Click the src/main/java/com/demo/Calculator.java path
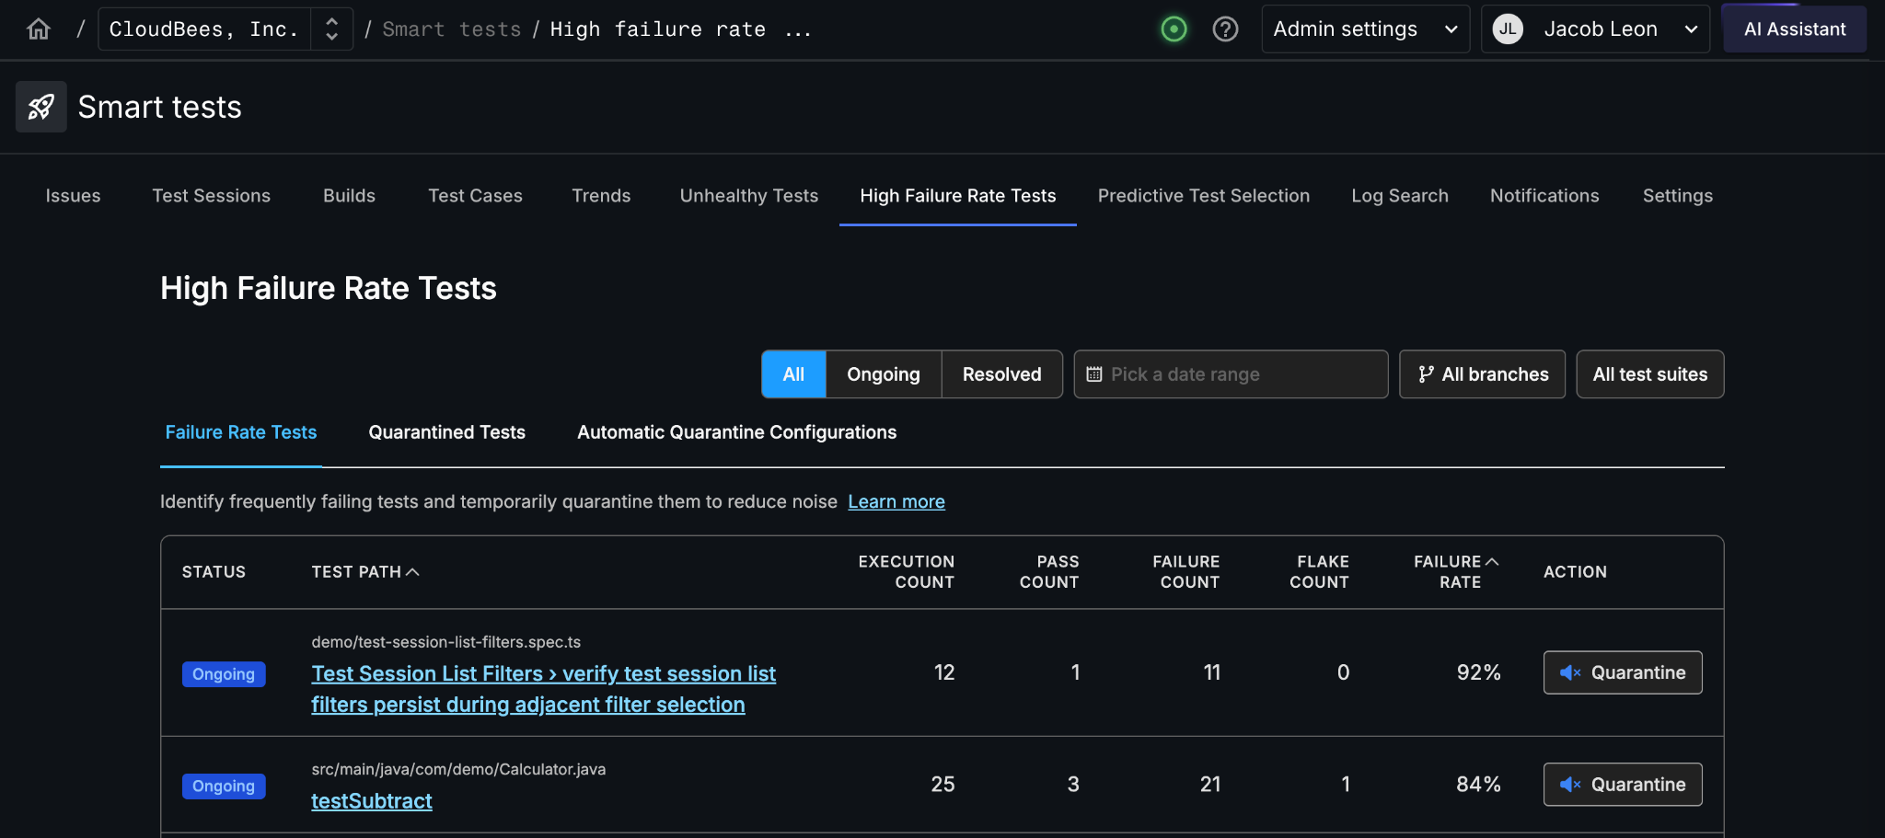 458,769
